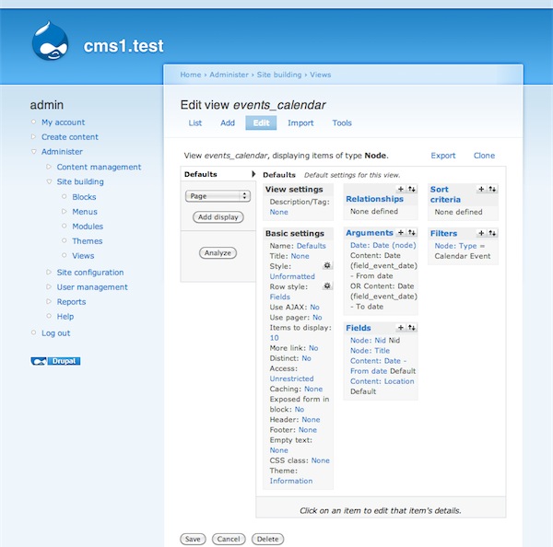The image size is (553, 547).
Task: Rearrange the Filters order
Action: pos(493,233)
